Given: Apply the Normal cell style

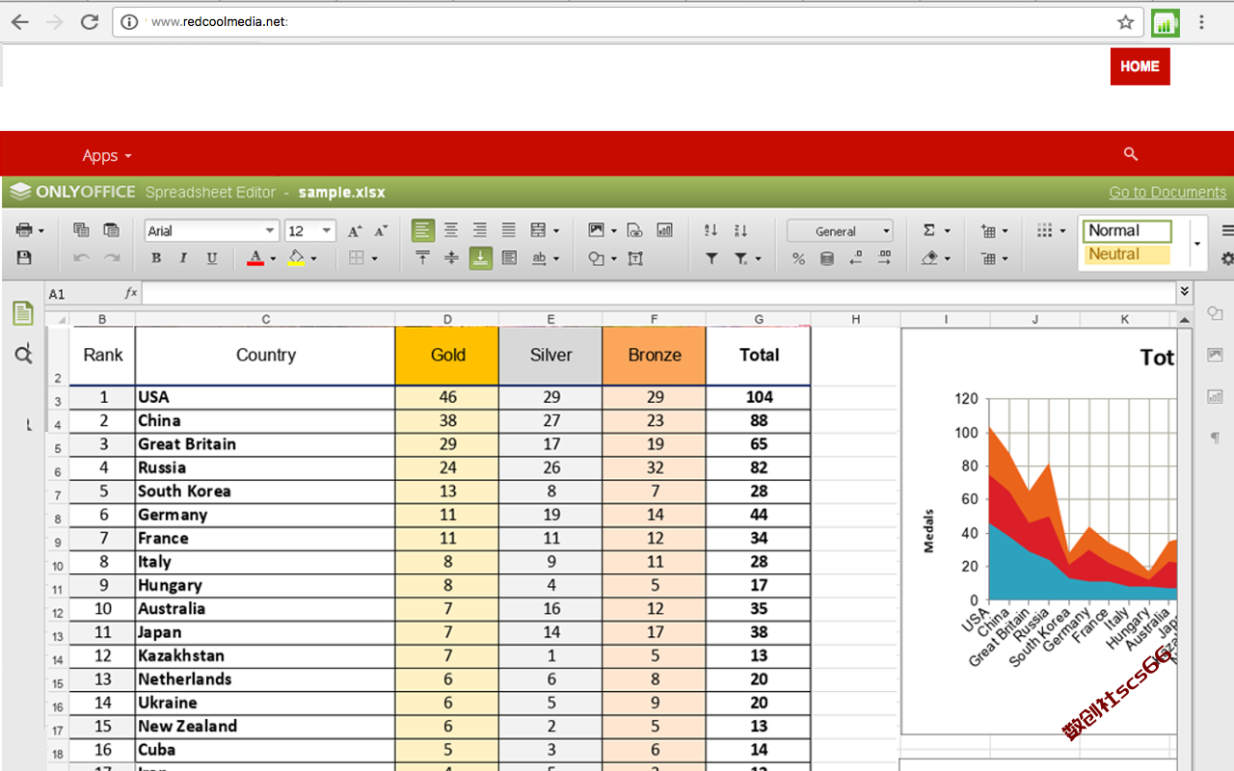Looking at the screenshot, I should pos(1127,230).
